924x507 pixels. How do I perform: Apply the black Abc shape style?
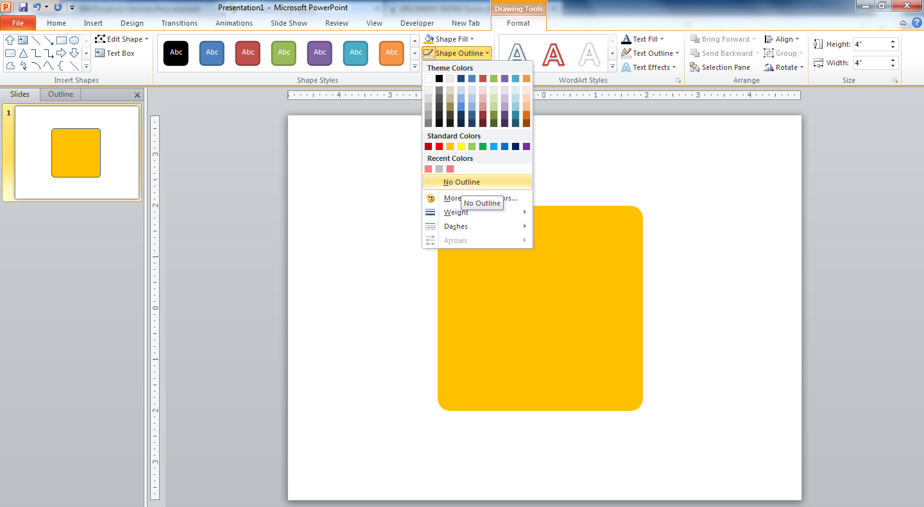(176, 53)
